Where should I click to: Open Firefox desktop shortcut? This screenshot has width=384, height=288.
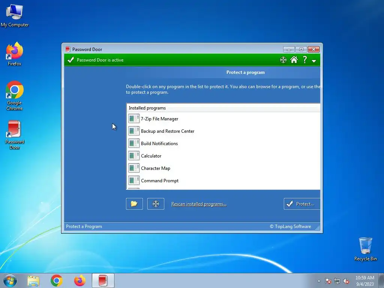(15, 54)
